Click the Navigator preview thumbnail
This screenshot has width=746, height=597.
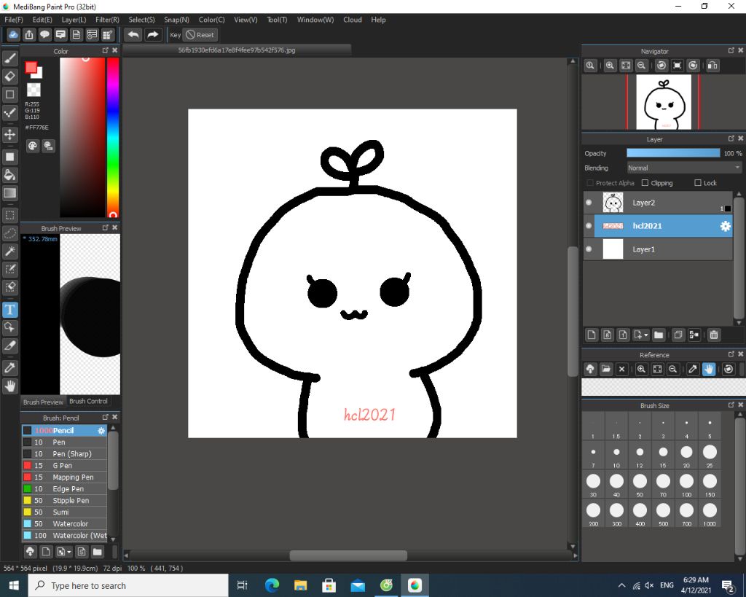click(664, 102)
